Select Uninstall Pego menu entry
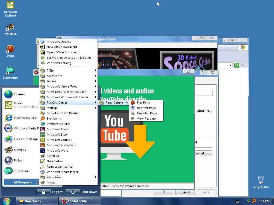Image resolution: width=274 pixels, height=205 pixels. (146, 113)
